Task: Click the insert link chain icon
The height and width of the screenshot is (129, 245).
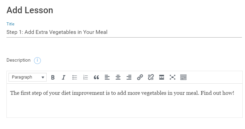Action: tap(140, 77)
